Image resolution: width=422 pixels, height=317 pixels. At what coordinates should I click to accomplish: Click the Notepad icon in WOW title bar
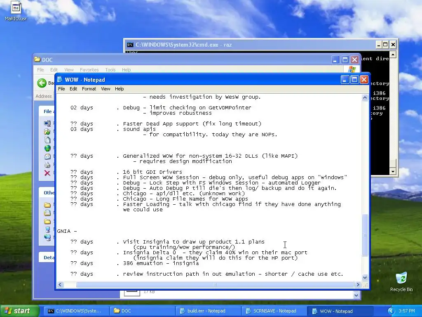(60, 80)
